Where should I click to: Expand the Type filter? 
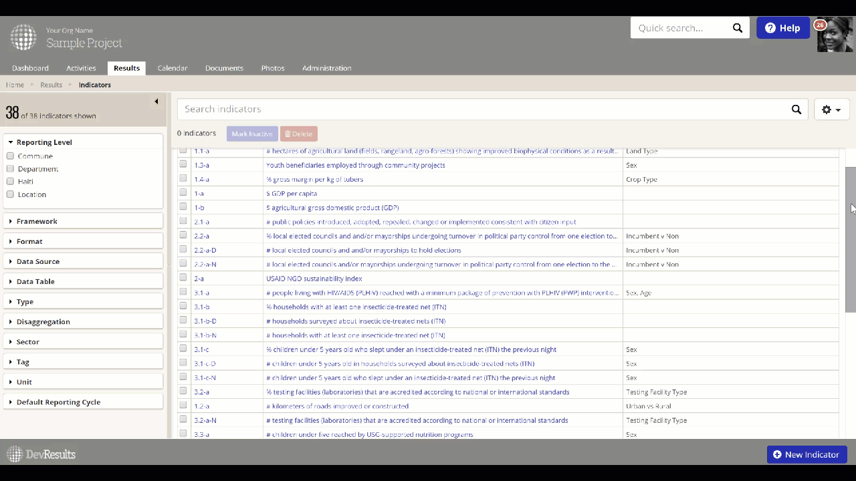83,301
